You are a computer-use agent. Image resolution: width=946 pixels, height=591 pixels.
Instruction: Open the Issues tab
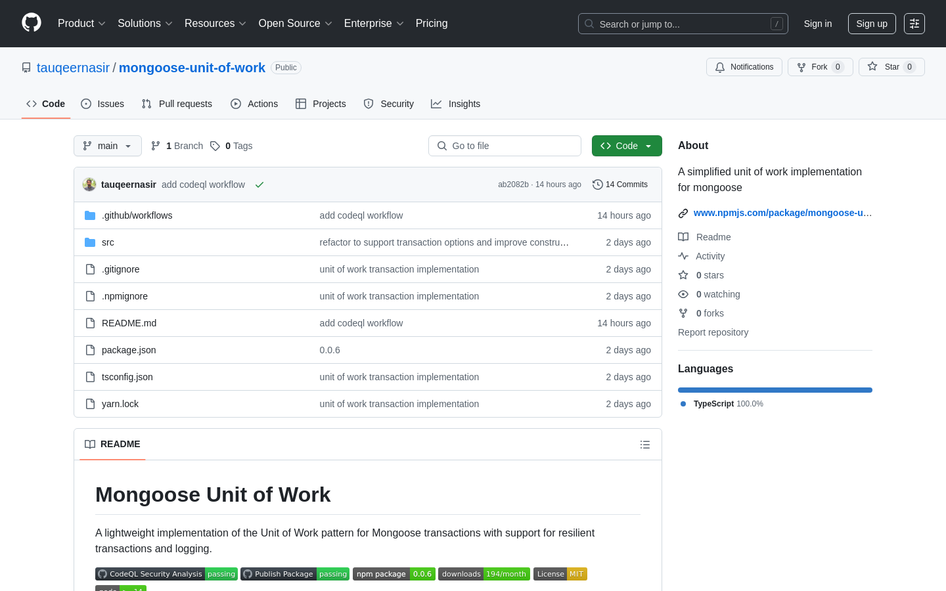(102, 104)
